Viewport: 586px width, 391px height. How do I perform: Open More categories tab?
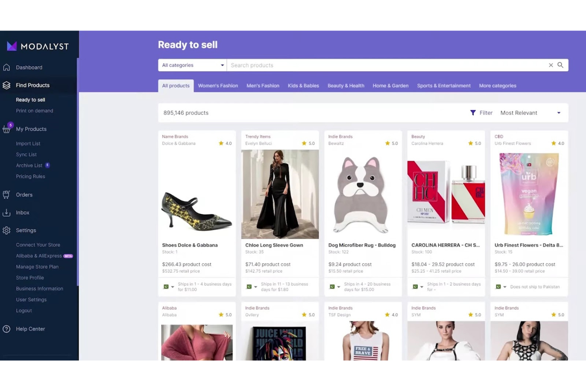click(498, 86)
